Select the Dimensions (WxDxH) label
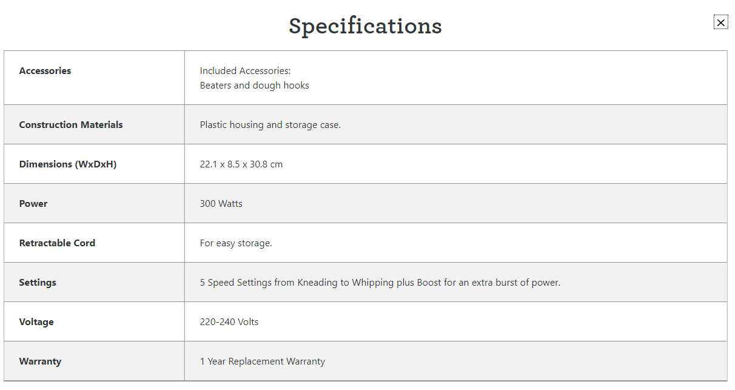This screenshot has height=390, width=735. click(x=67, y=164)
